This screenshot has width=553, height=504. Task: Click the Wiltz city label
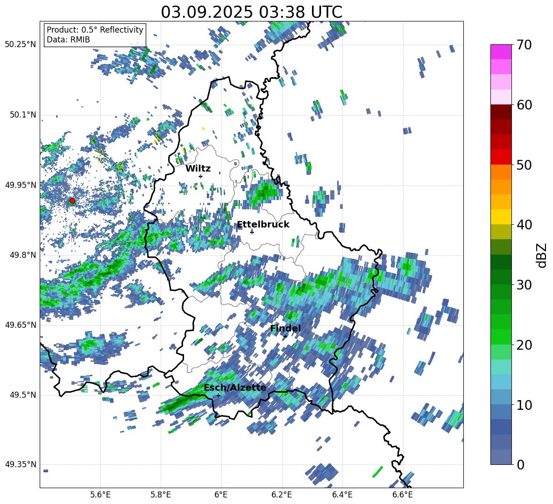(198, 169)
